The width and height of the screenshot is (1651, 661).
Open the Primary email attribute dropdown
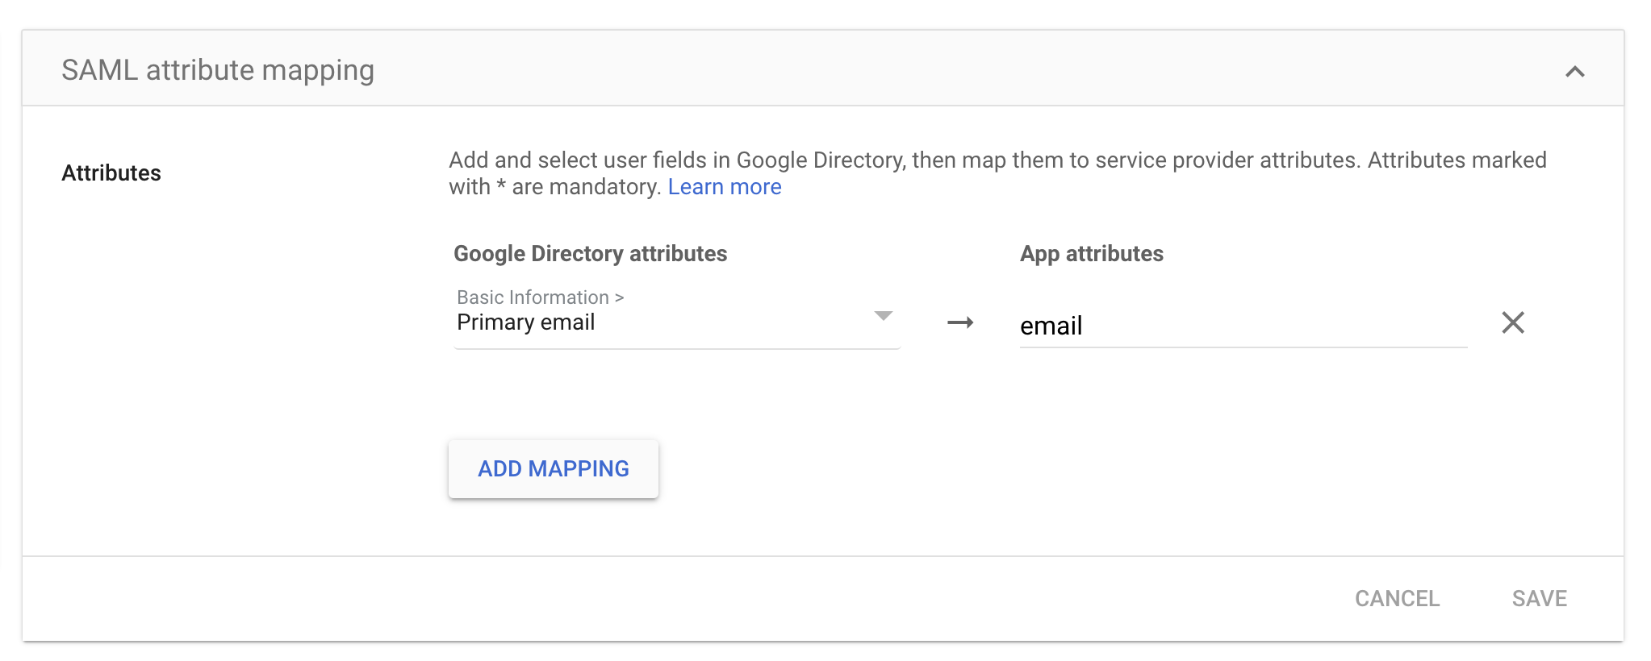pos(676,321)
